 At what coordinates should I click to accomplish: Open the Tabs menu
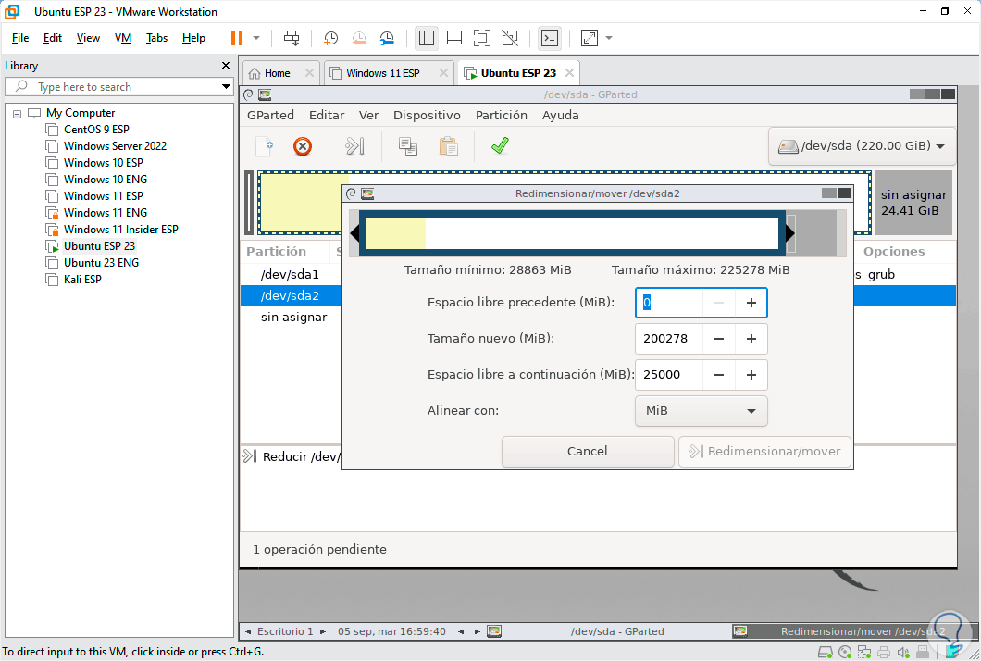pyautogui.click(x=156, y=38)
